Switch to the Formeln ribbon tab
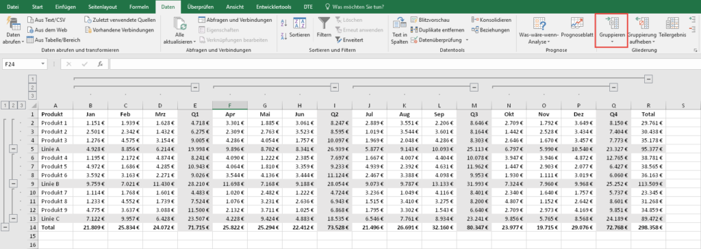The width and height of the screenshot is (701, 249). coord(139,7)
